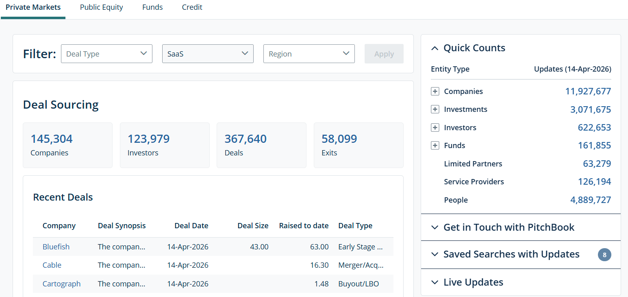Open the 58,099 Exits card

pyautogui.click(x=359, y=145)
